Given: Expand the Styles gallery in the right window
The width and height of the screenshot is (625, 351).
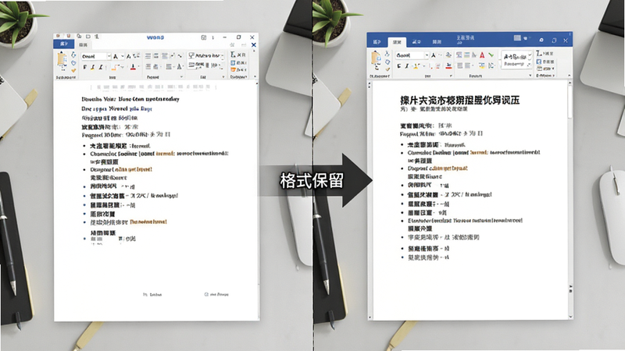Looking at the screenshot, I should [x=530, y=65].
